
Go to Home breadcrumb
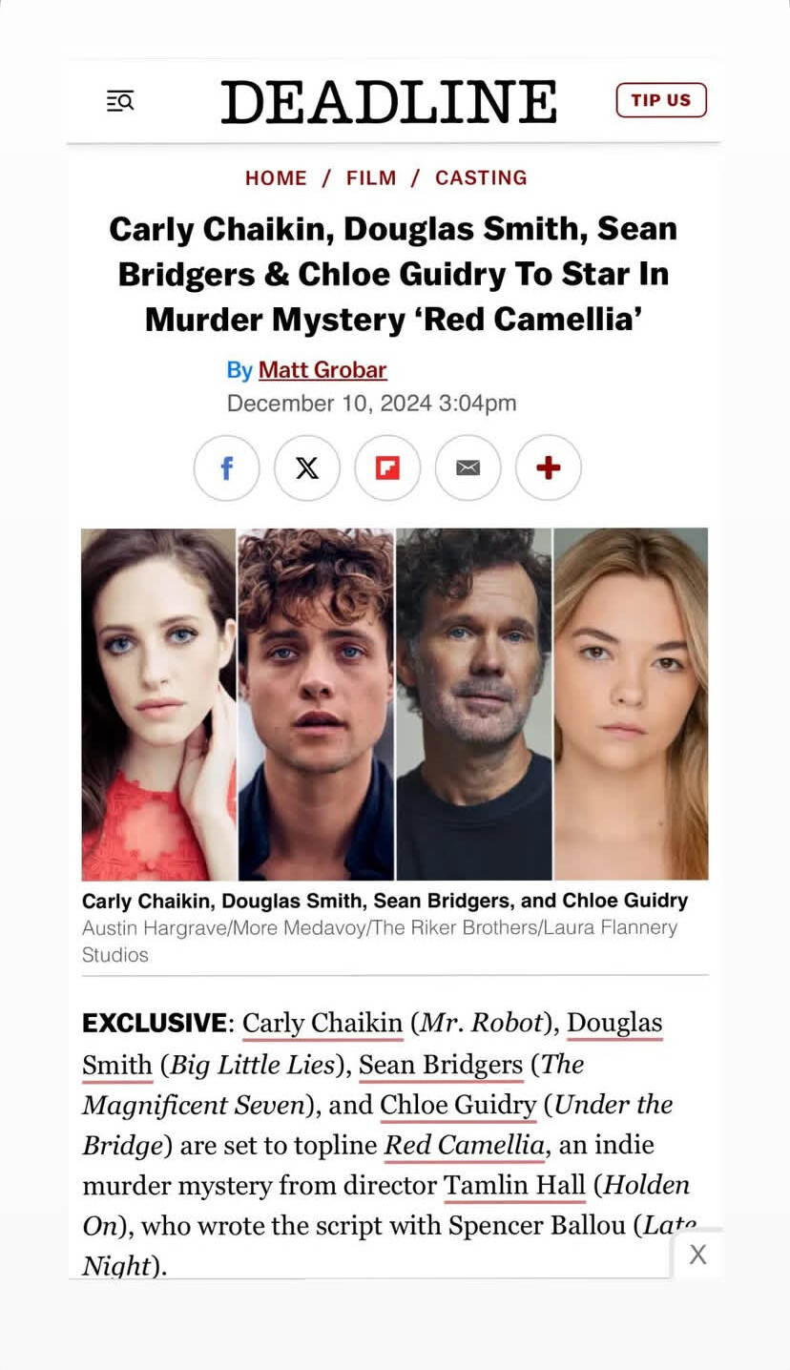[x=276, y=177]
